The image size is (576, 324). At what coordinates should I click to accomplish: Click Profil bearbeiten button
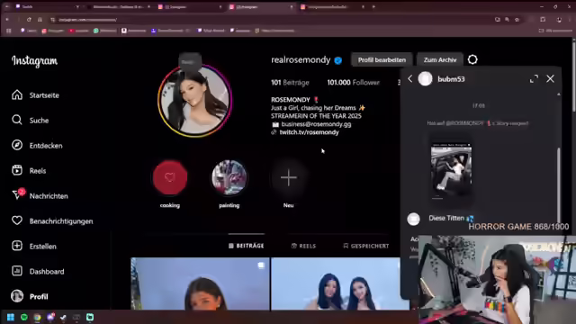coord(382,59)
